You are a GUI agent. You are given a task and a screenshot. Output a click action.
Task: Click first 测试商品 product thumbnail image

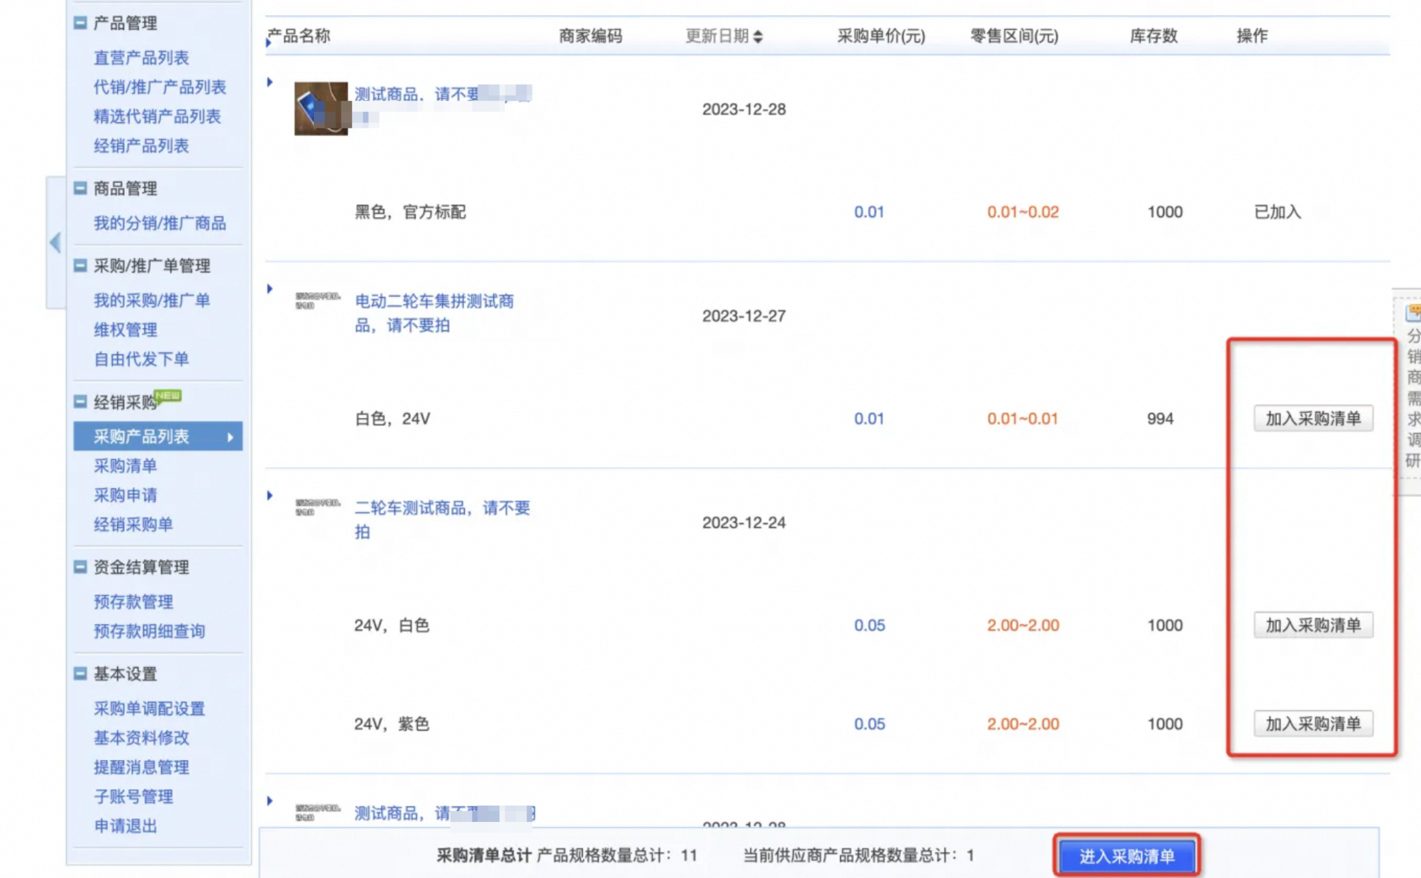pos(321,109)
